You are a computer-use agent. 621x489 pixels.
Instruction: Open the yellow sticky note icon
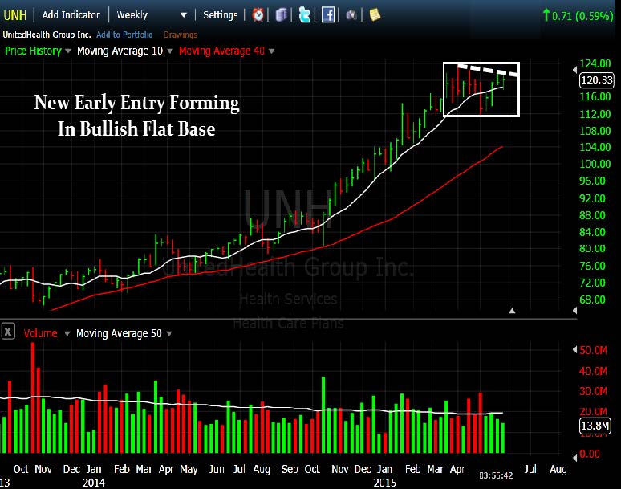(x=375, y=15)
